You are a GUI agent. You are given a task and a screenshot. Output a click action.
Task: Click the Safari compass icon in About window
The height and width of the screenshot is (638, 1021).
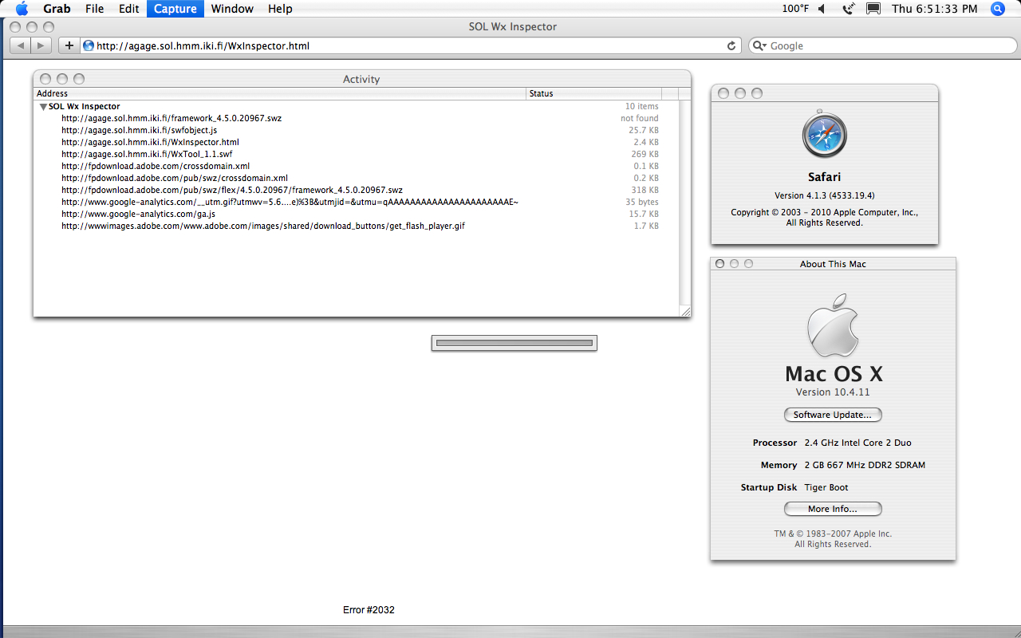click(824, 136)
